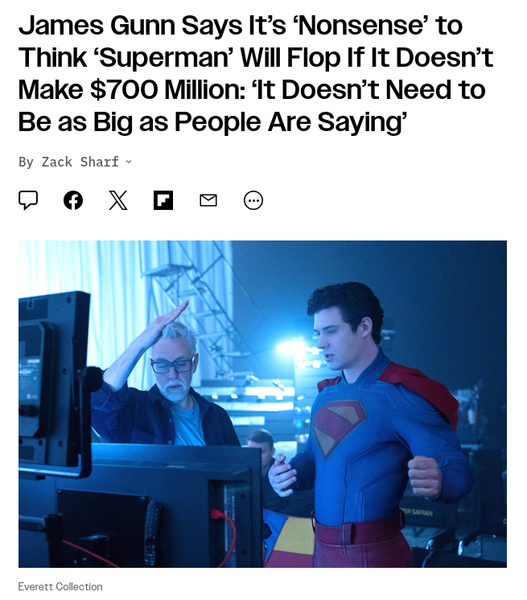This screenshot has width=527, height=600.
Task: Click the Everett Collection photo credit
Action: tap(60, 586)
